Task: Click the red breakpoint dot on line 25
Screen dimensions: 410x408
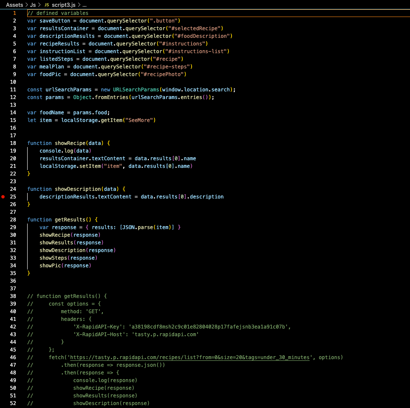Action: 3,197
